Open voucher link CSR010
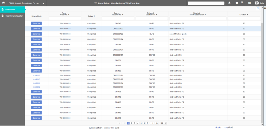Screen dimensions: 266x130 pyautogui.click(x=36, y=83)
